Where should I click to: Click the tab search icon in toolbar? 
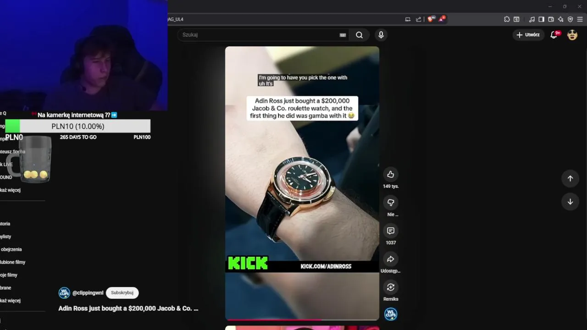[x=516, y=19]
